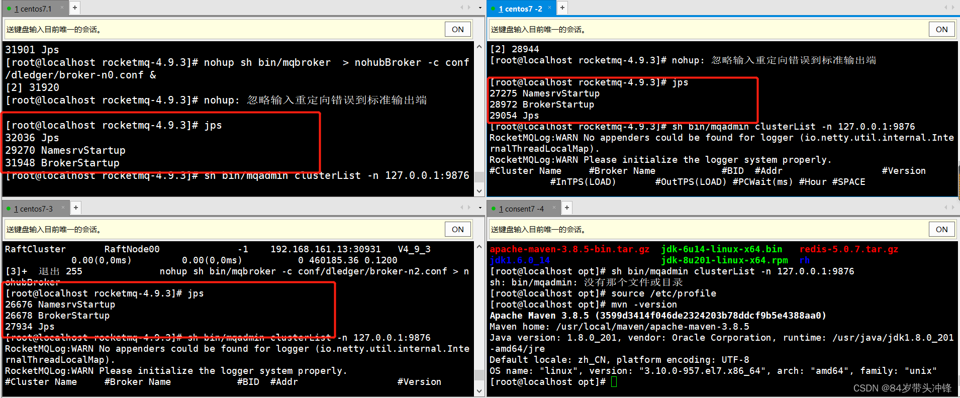Screen dimensions: 960x398
Task: Click the address 192.168.161.13:30931 in centos7-3
Action: (326, 249)
